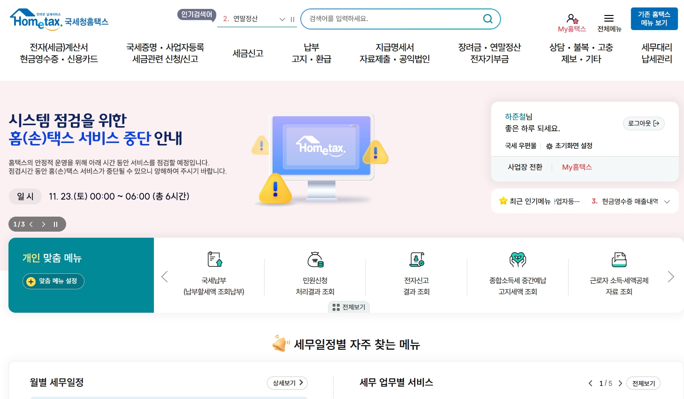Screen dimensions: 684x399
Task: Open 근로자 소득·세액공제 자료 조회 icon
Action: coord(619,274)
